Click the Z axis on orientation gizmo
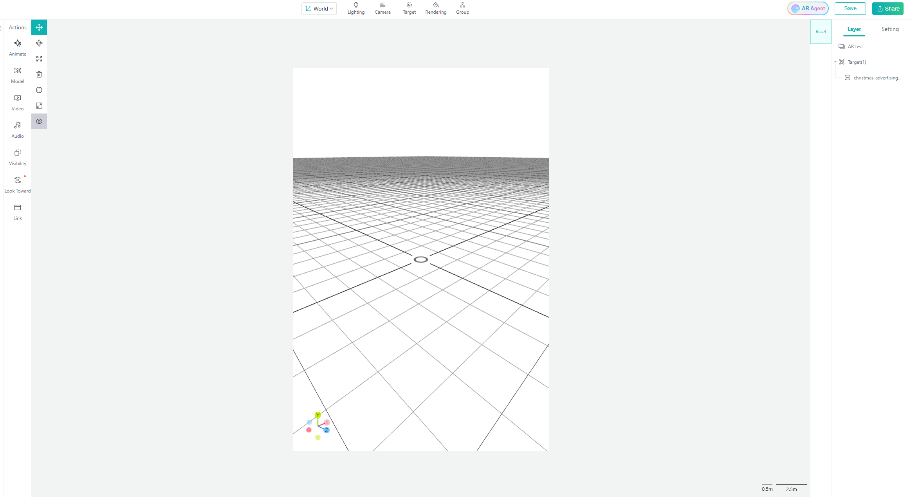The height and width of the screenshot is (497, 911). (327, 430)
